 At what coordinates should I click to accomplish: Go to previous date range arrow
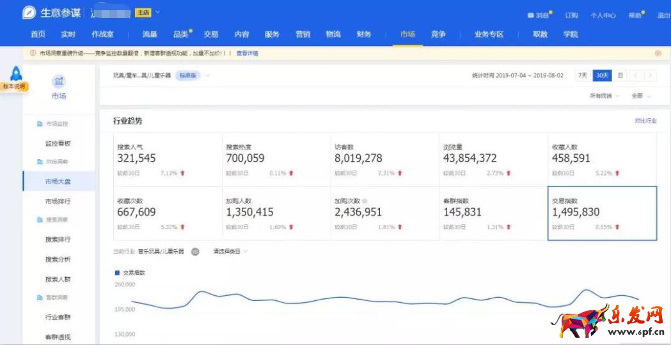(x=636, y=75)
